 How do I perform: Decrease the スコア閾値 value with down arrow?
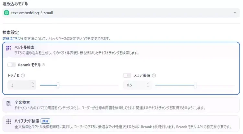click(148, 87)
